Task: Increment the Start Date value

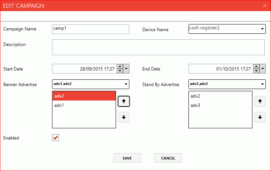Action: click(x=120, y=67)
